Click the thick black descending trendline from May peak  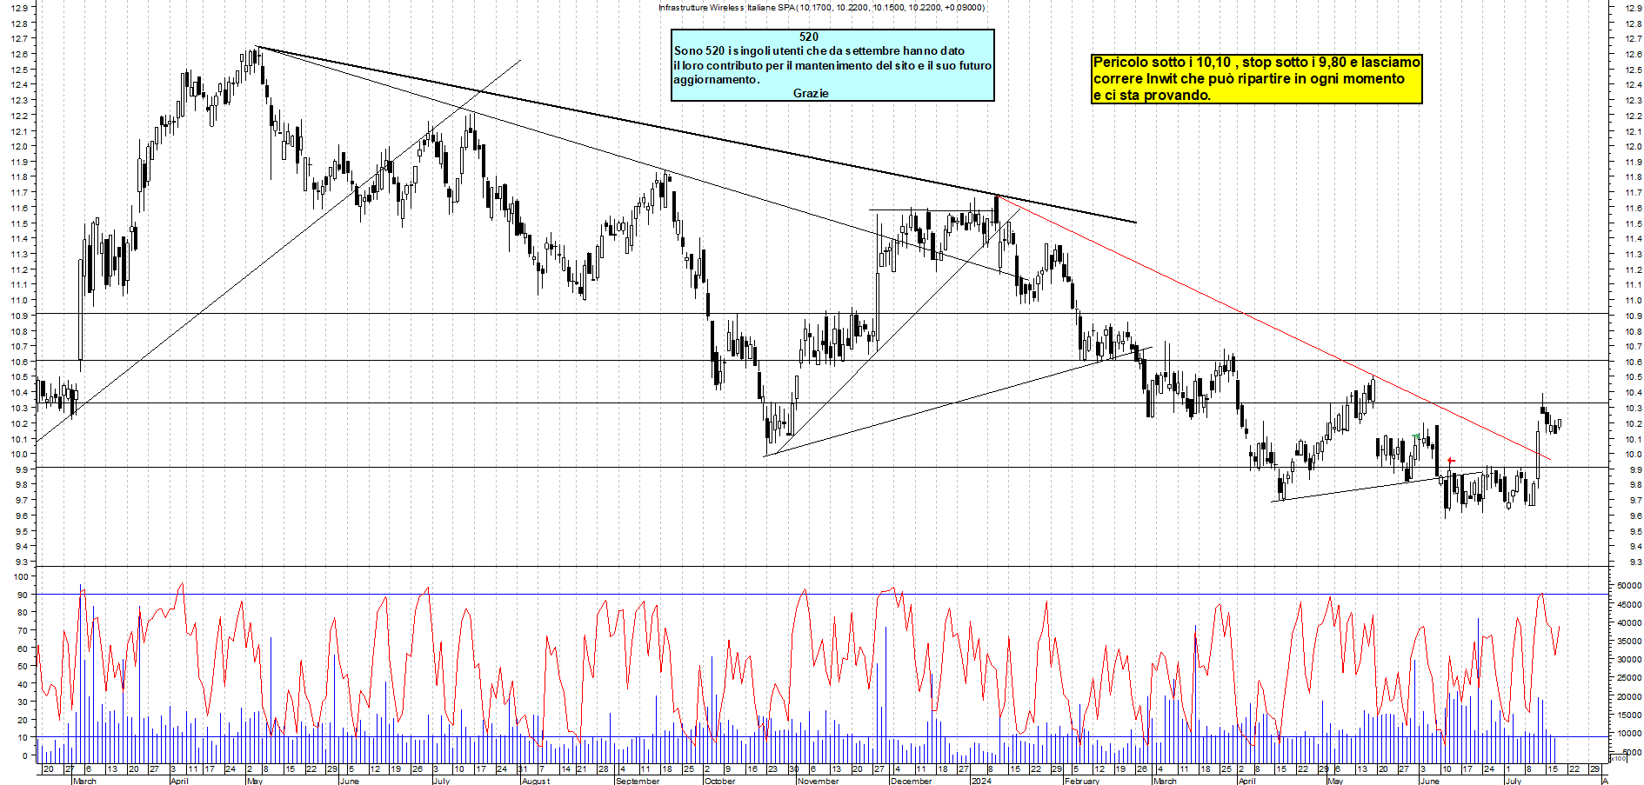(x=696, y=135)
